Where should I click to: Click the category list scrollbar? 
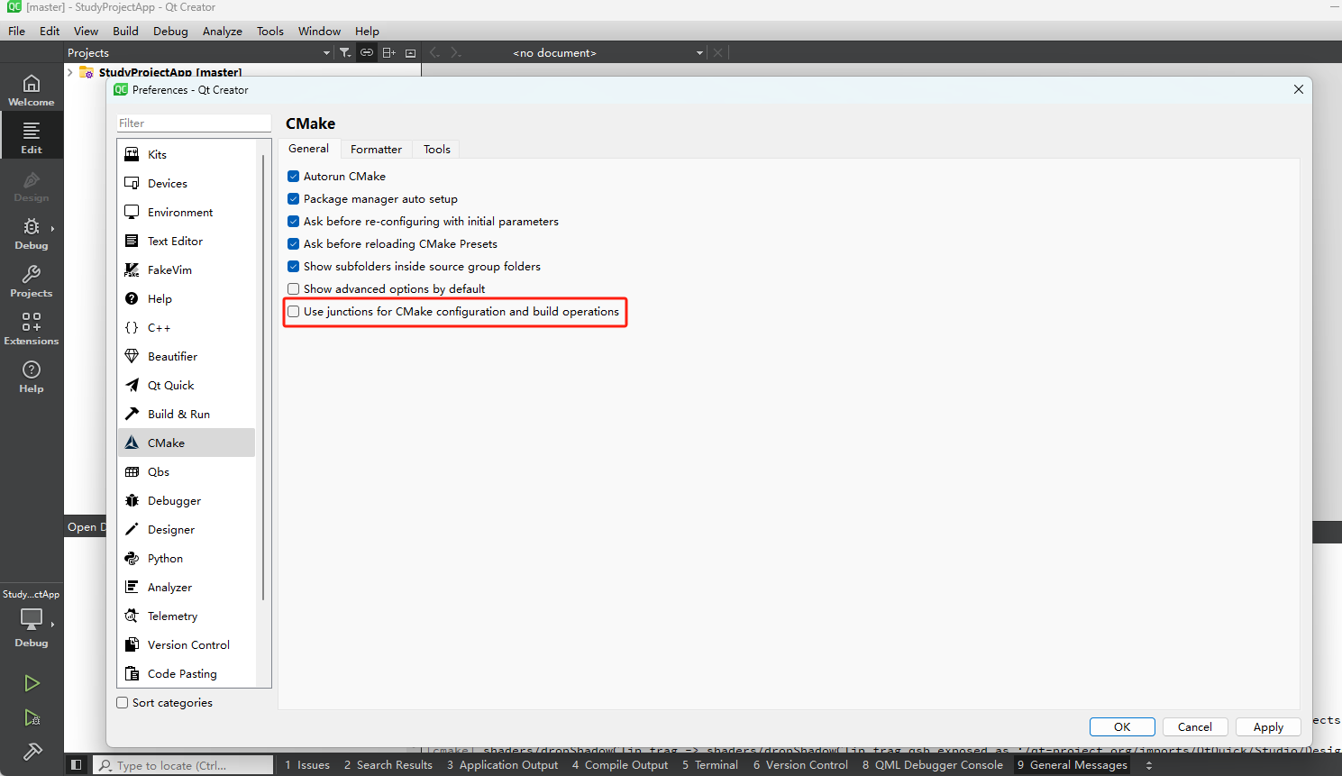pyautogui.click(x=263, y=379)
